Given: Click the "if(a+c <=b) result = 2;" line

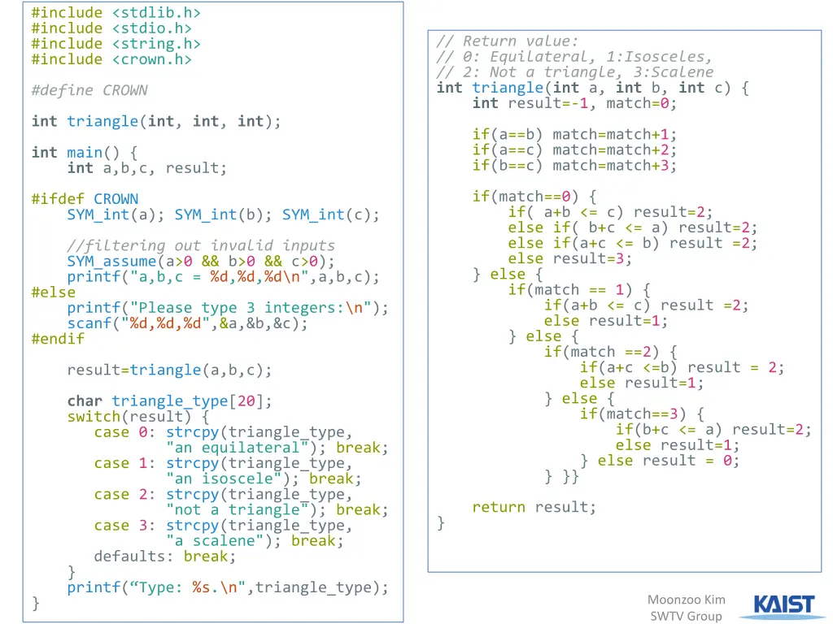Looking at the screenshot, I should [x=682, y=368].
